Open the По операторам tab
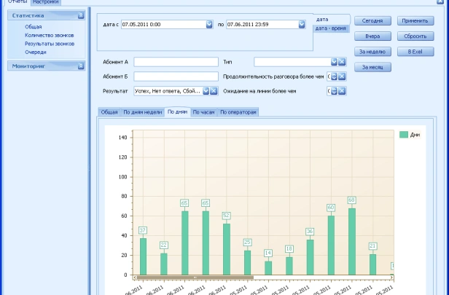Image resolution: width=449 pixels, height=295 pixels. click(238, 112)
